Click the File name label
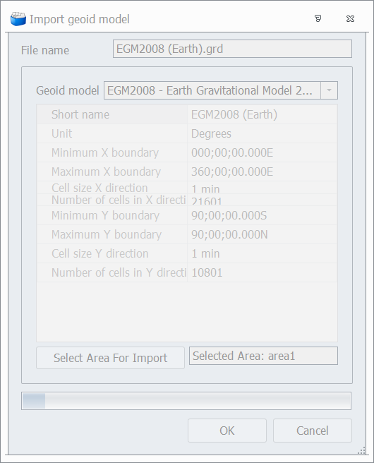Viewport: 374px width, 463px height. pos(45,50)
